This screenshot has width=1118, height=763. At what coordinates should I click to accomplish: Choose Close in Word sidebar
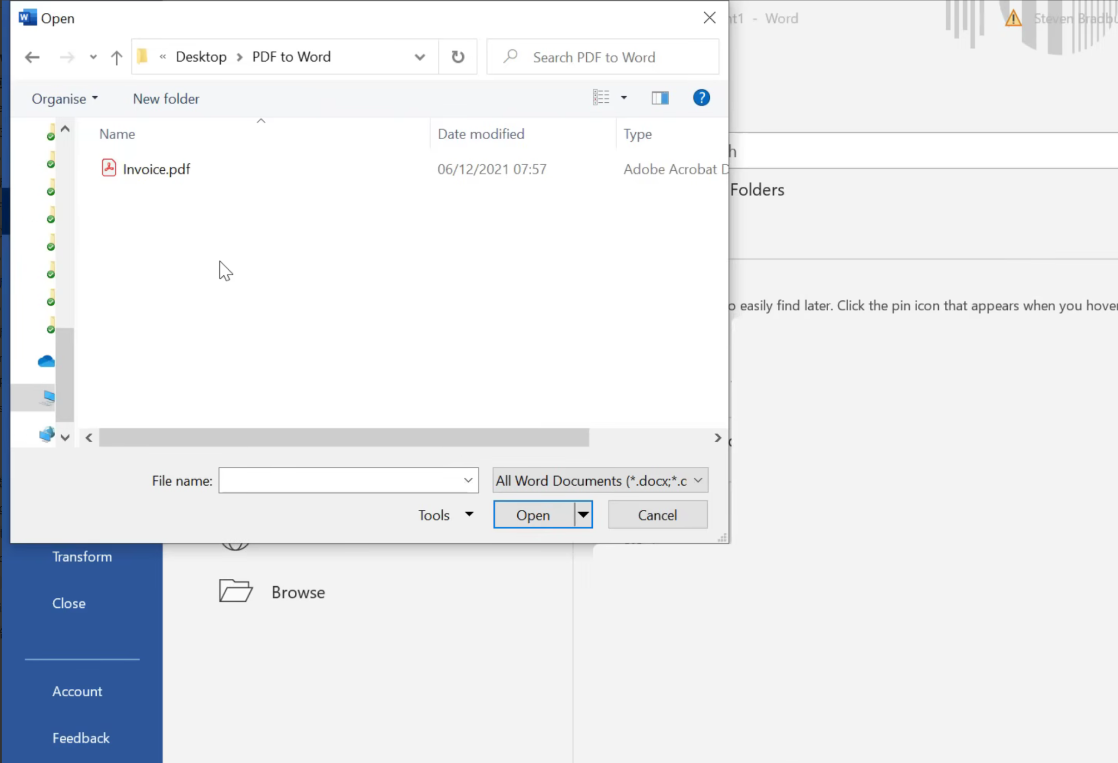tap(69, 603)
